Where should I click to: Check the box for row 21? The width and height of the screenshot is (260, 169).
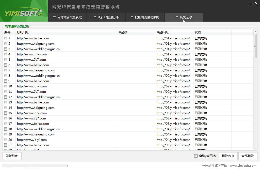(x=6, y=145)
